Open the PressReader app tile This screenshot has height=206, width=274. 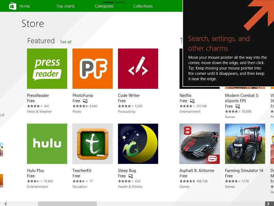tap(47, 69)
